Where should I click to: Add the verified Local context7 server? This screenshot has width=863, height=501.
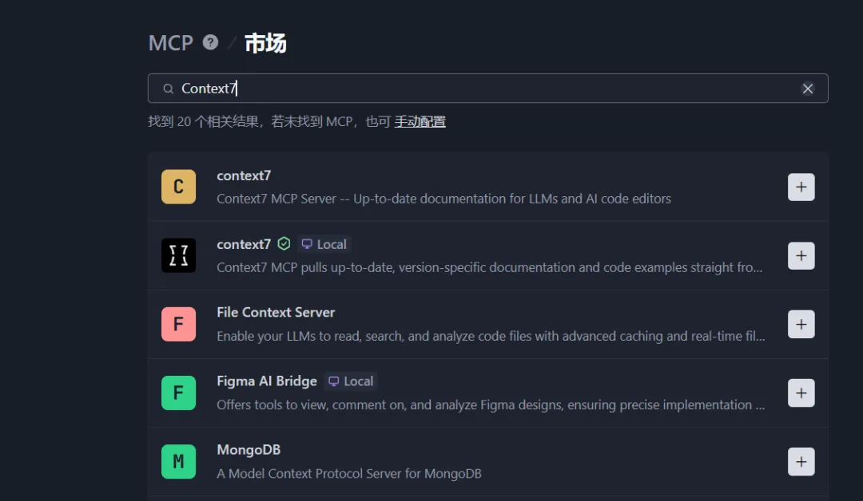click(801, 256)
